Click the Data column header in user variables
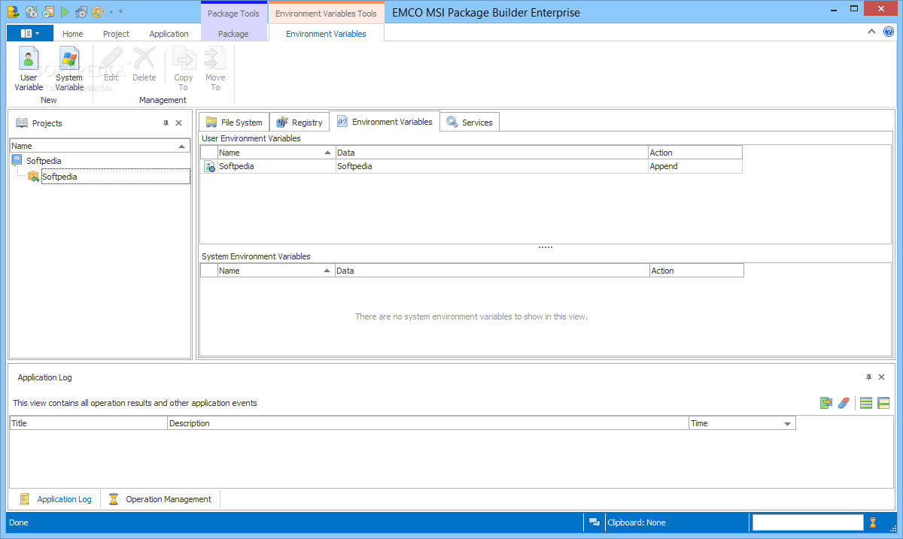Screen dimensions: 903x539 [x=492, y=153]
